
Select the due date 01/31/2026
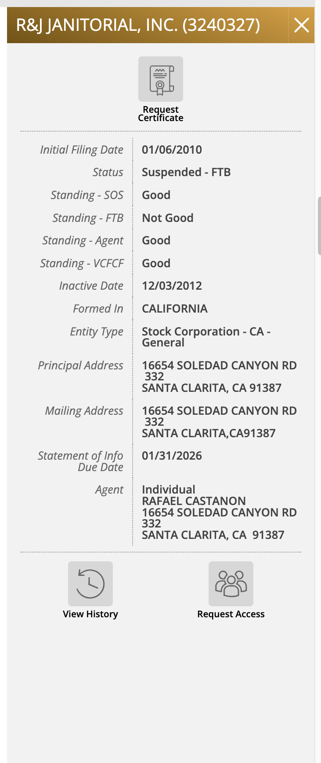click(172, 456)
